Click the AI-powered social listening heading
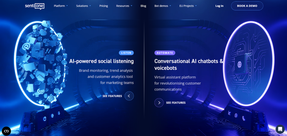 tap(101, 61)
